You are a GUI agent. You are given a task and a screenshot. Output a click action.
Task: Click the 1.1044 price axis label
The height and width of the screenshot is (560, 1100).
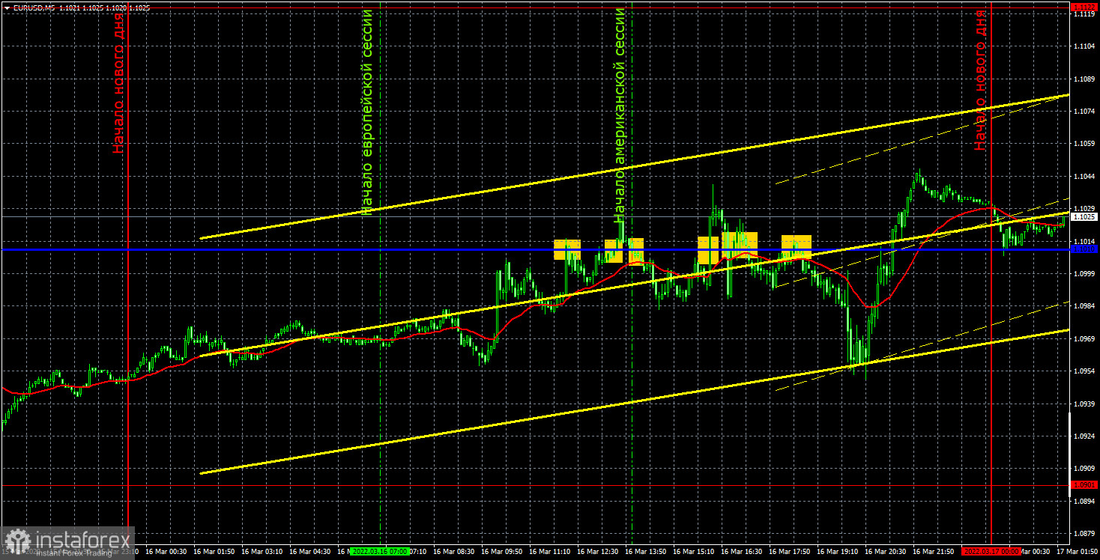(x=1084, y=176)
